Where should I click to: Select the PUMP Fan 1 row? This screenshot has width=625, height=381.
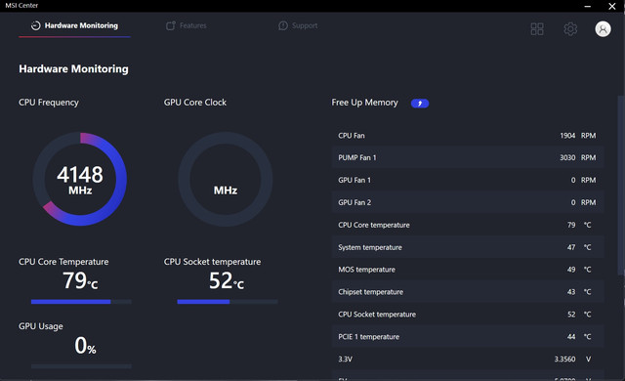468,157
